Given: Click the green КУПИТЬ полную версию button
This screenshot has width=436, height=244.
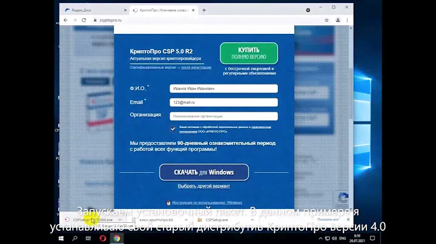Looking at the screenshot, I should (x=248, y=53).
